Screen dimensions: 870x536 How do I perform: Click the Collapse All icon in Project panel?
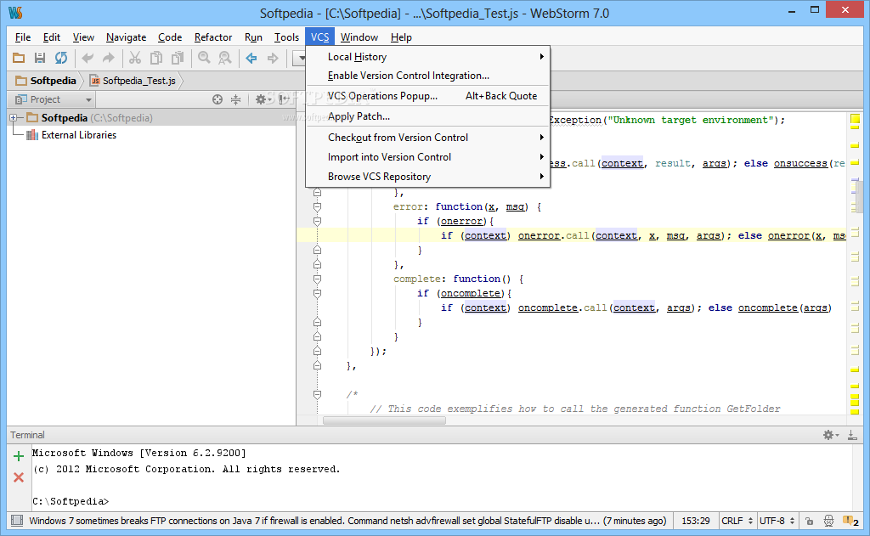coord(236,99)
